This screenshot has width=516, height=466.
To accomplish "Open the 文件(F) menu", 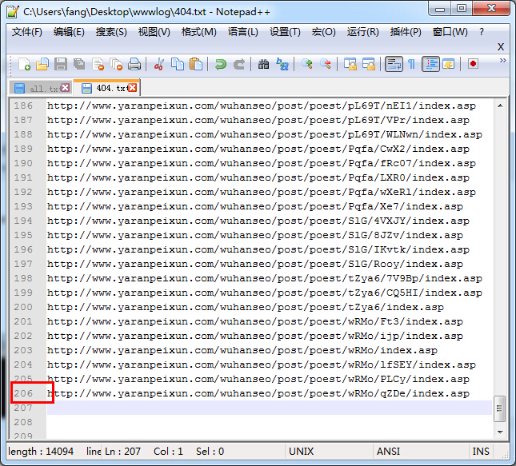I will pos(27,32).
